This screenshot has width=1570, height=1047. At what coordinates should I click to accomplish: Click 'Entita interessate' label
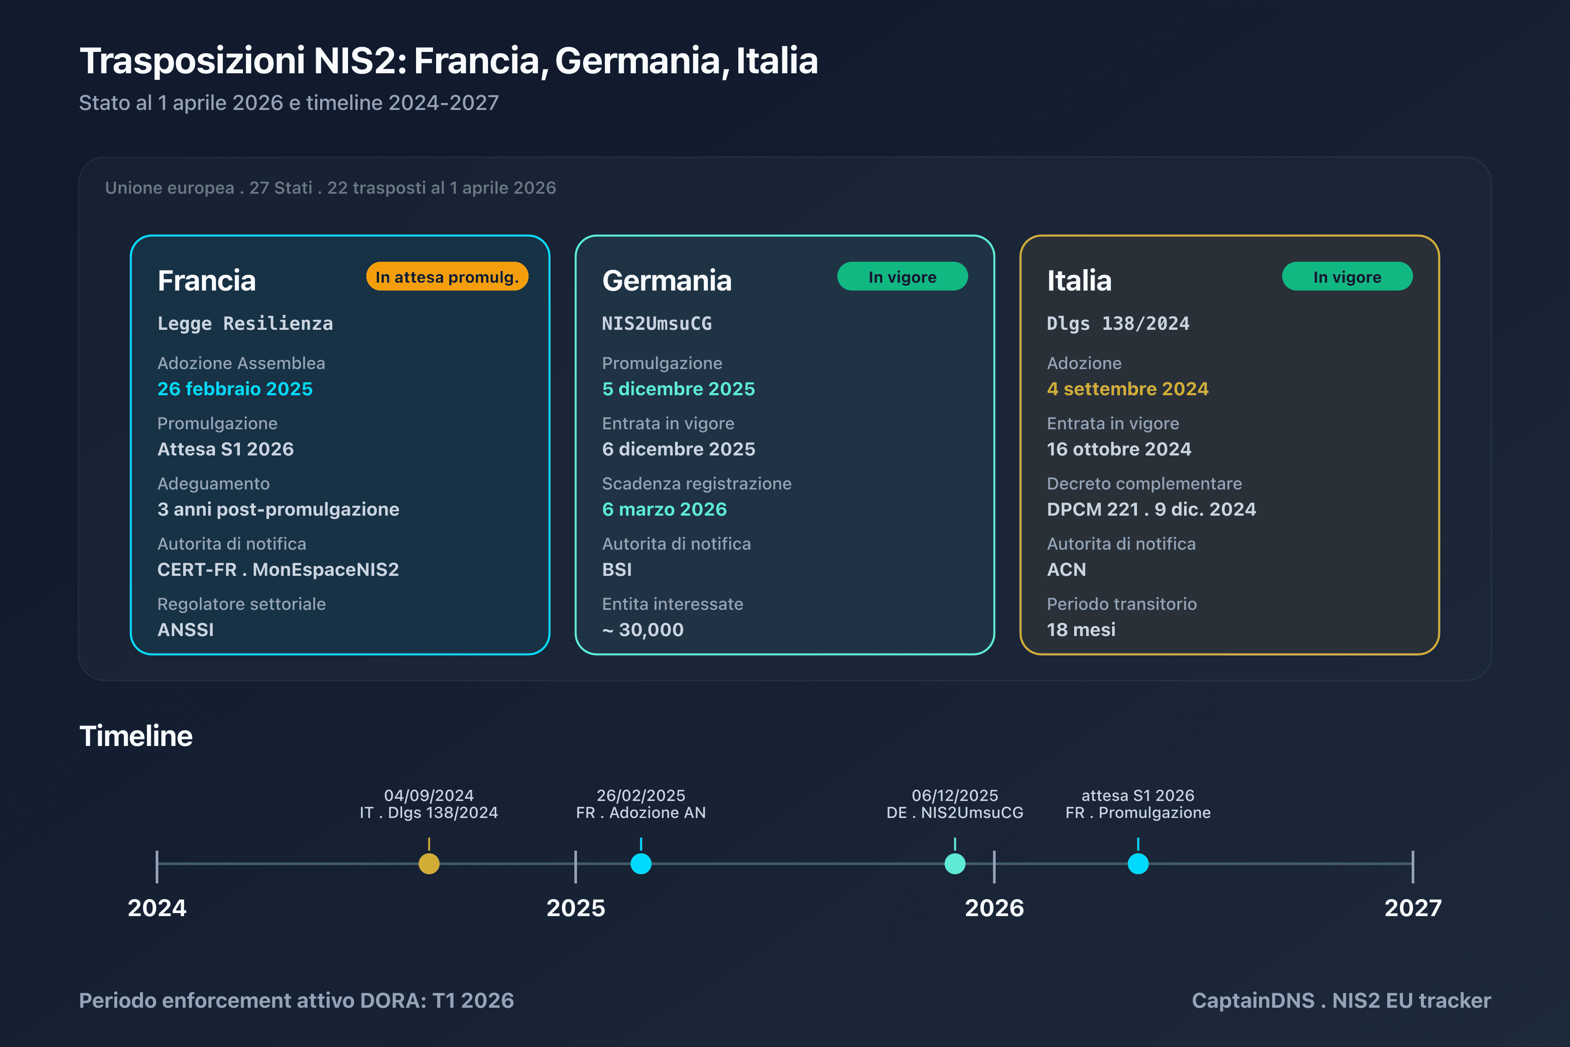(x=672, y=604)
